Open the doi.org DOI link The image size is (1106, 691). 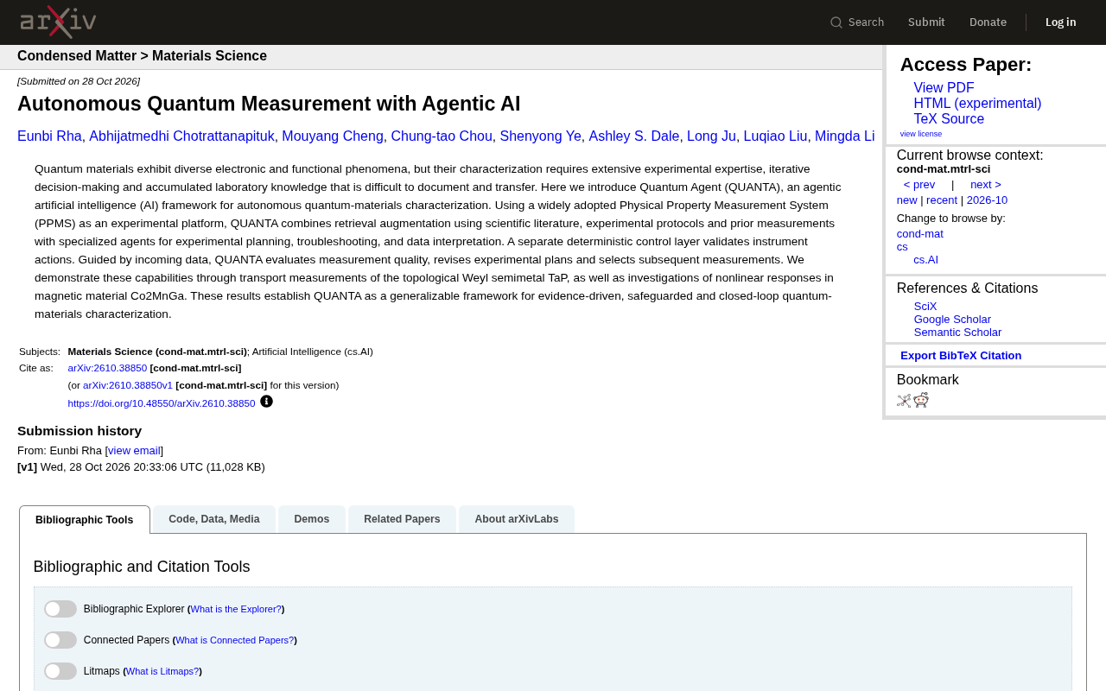162,403
